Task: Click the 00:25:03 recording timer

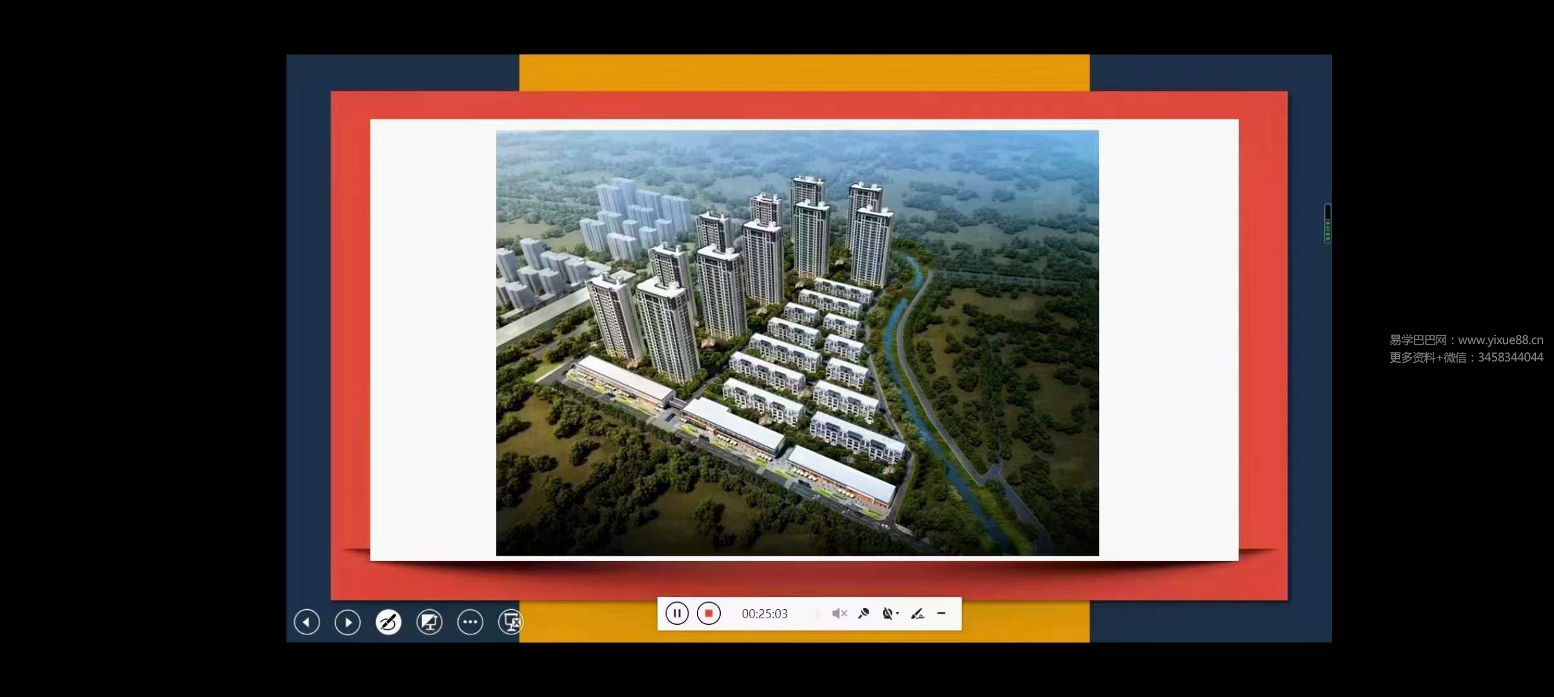Action: point(764,614)
